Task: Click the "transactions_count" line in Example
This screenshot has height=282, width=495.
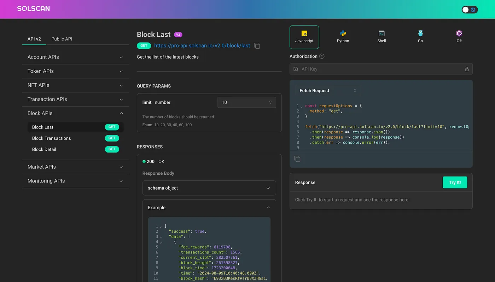Action: click(210, 252)
